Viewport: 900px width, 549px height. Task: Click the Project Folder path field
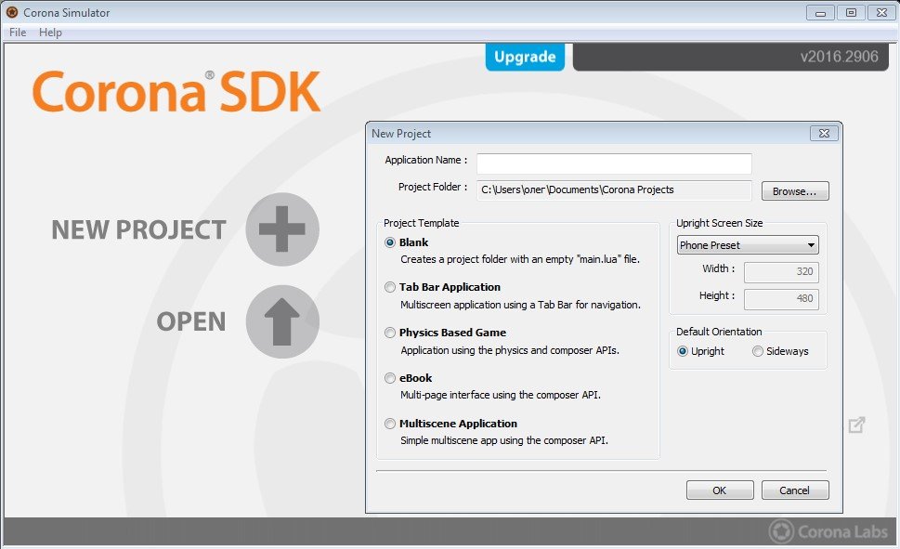pyautogui.click(x=614, y=190)
